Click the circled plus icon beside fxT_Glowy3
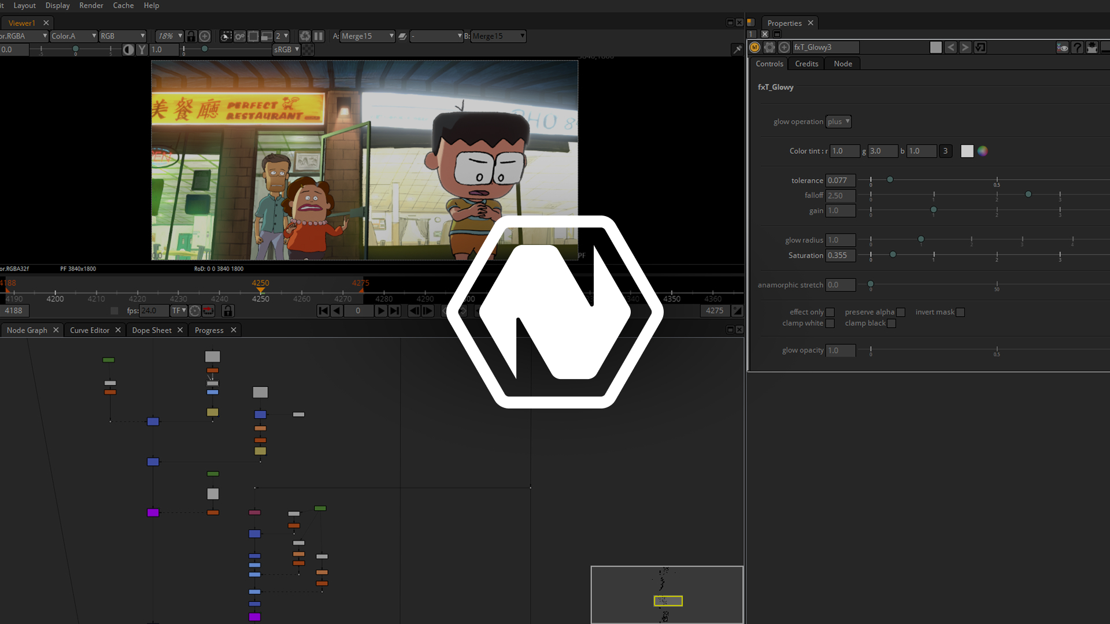The width and height of the screenshot is (1110, 624). click(x=784, y=47)
